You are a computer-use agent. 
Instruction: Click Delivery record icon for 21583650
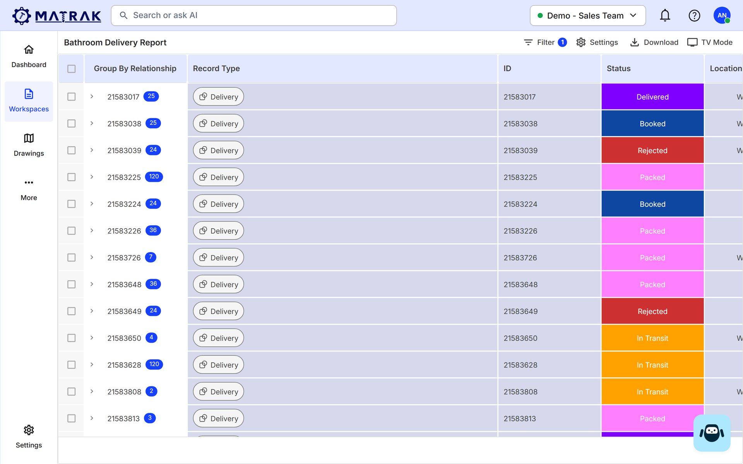203,338
